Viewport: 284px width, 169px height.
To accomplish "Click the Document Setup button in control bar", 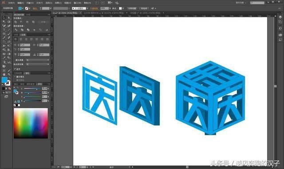I will tap(132, 8).
